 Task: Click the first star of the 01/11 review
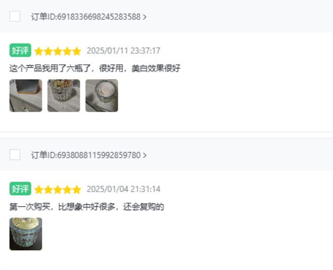[x=38, y=51]
